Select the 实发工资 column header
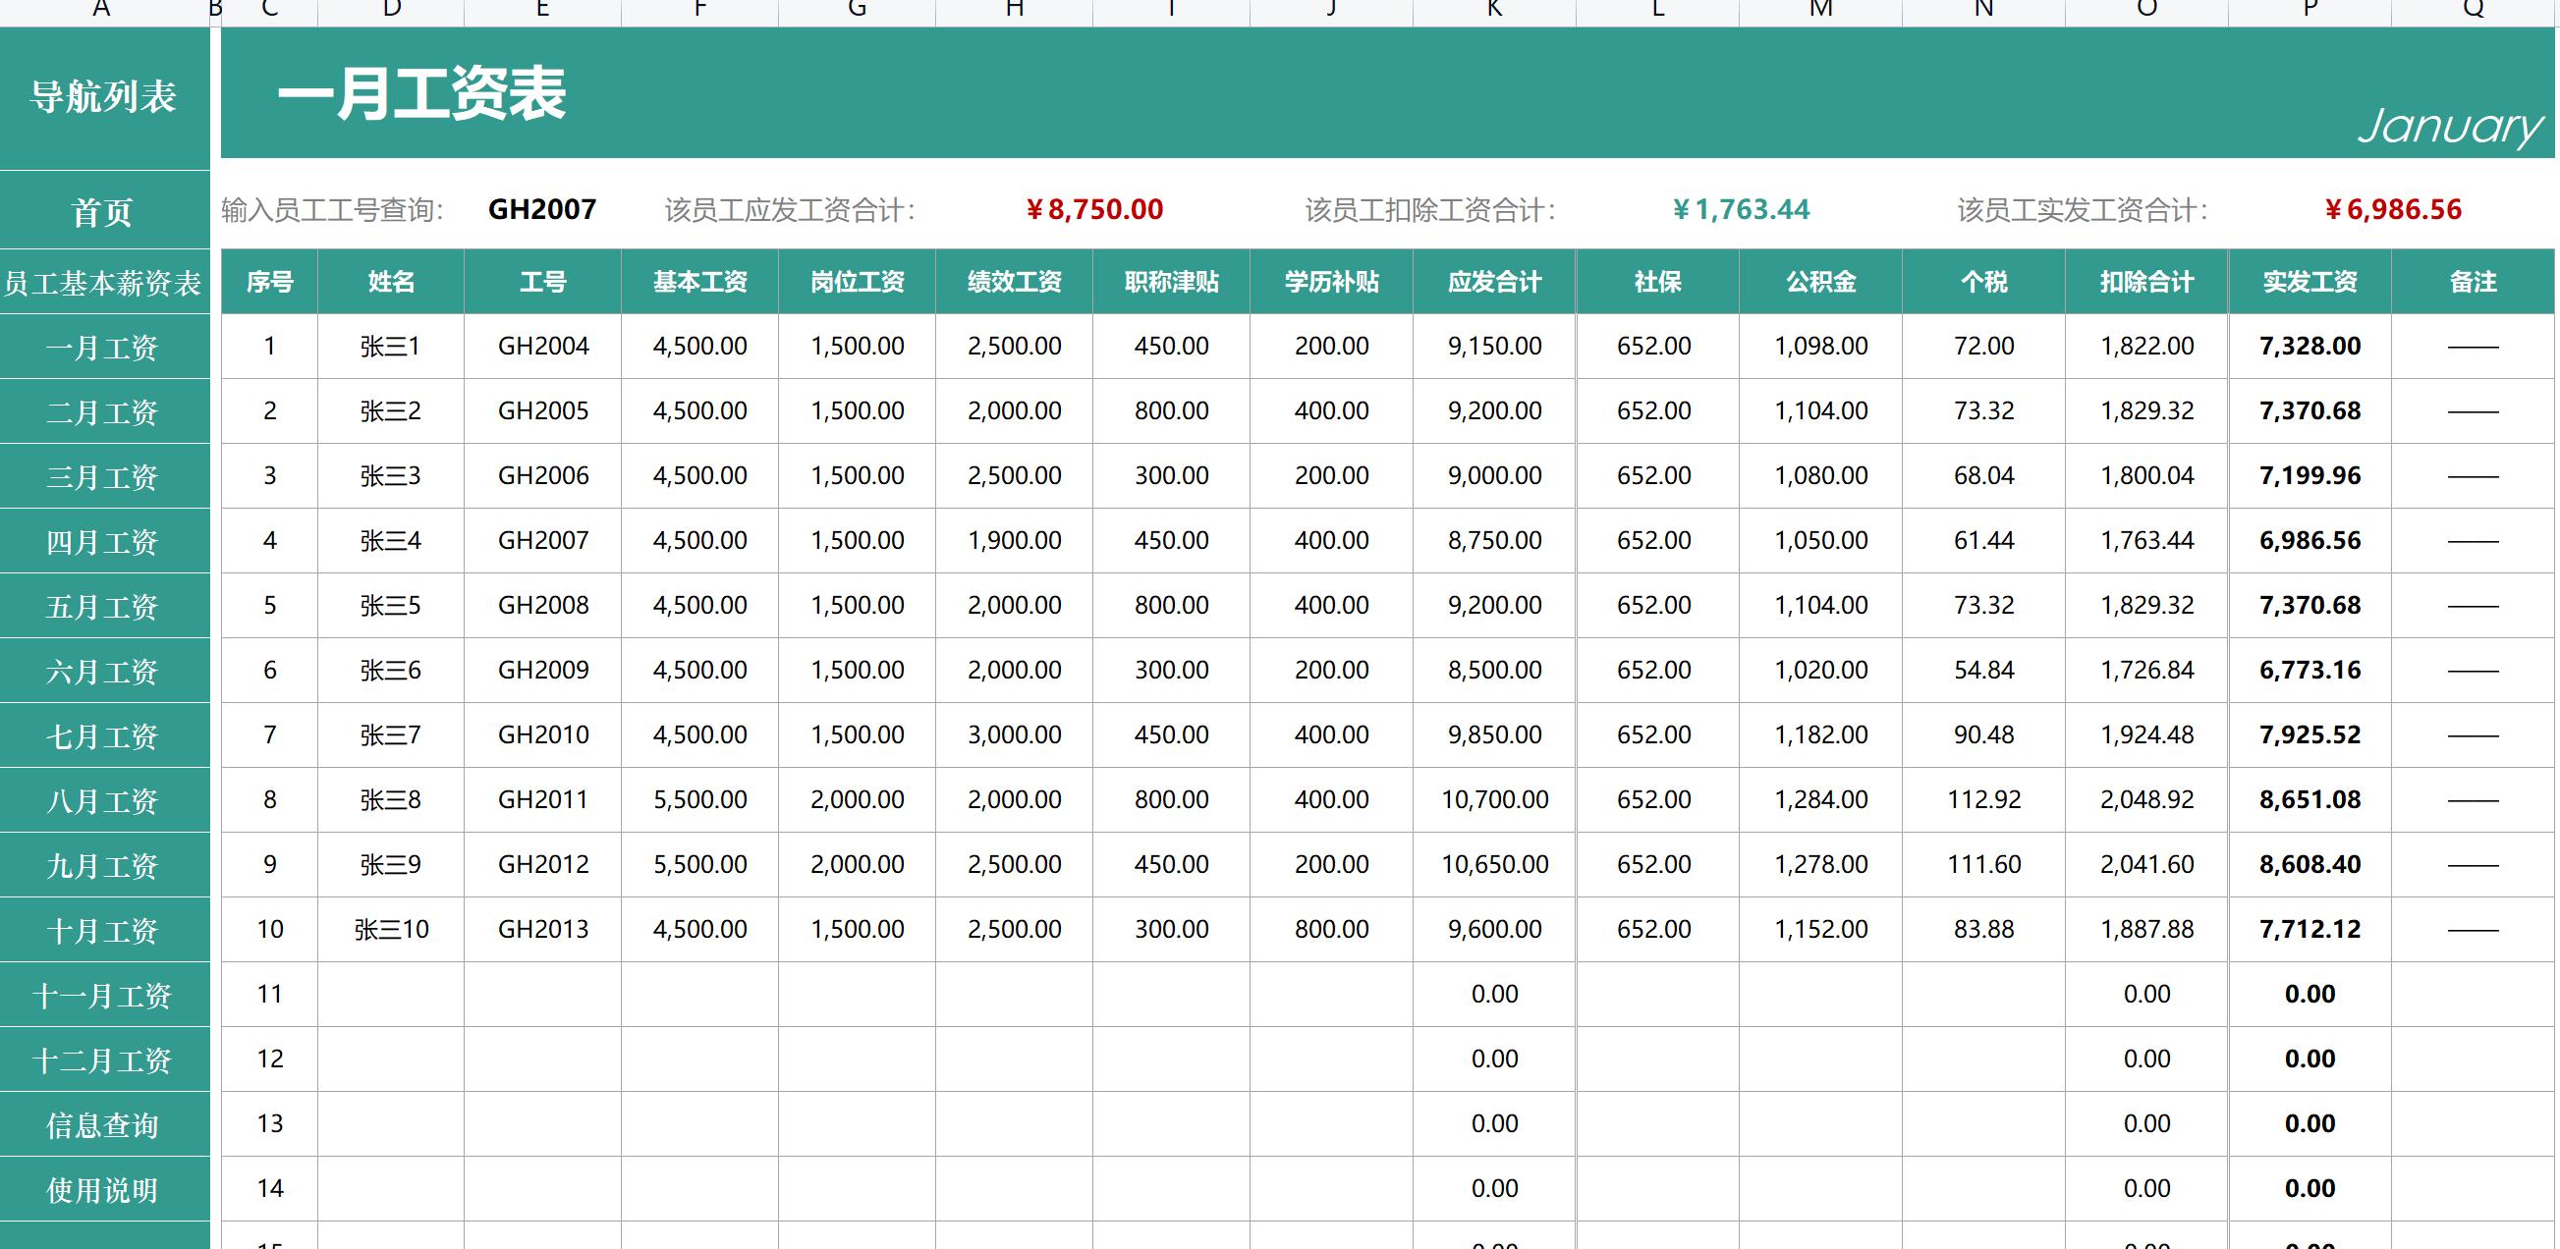The height and width of the screenshot is (1249, 2560). click(2309, 282)
